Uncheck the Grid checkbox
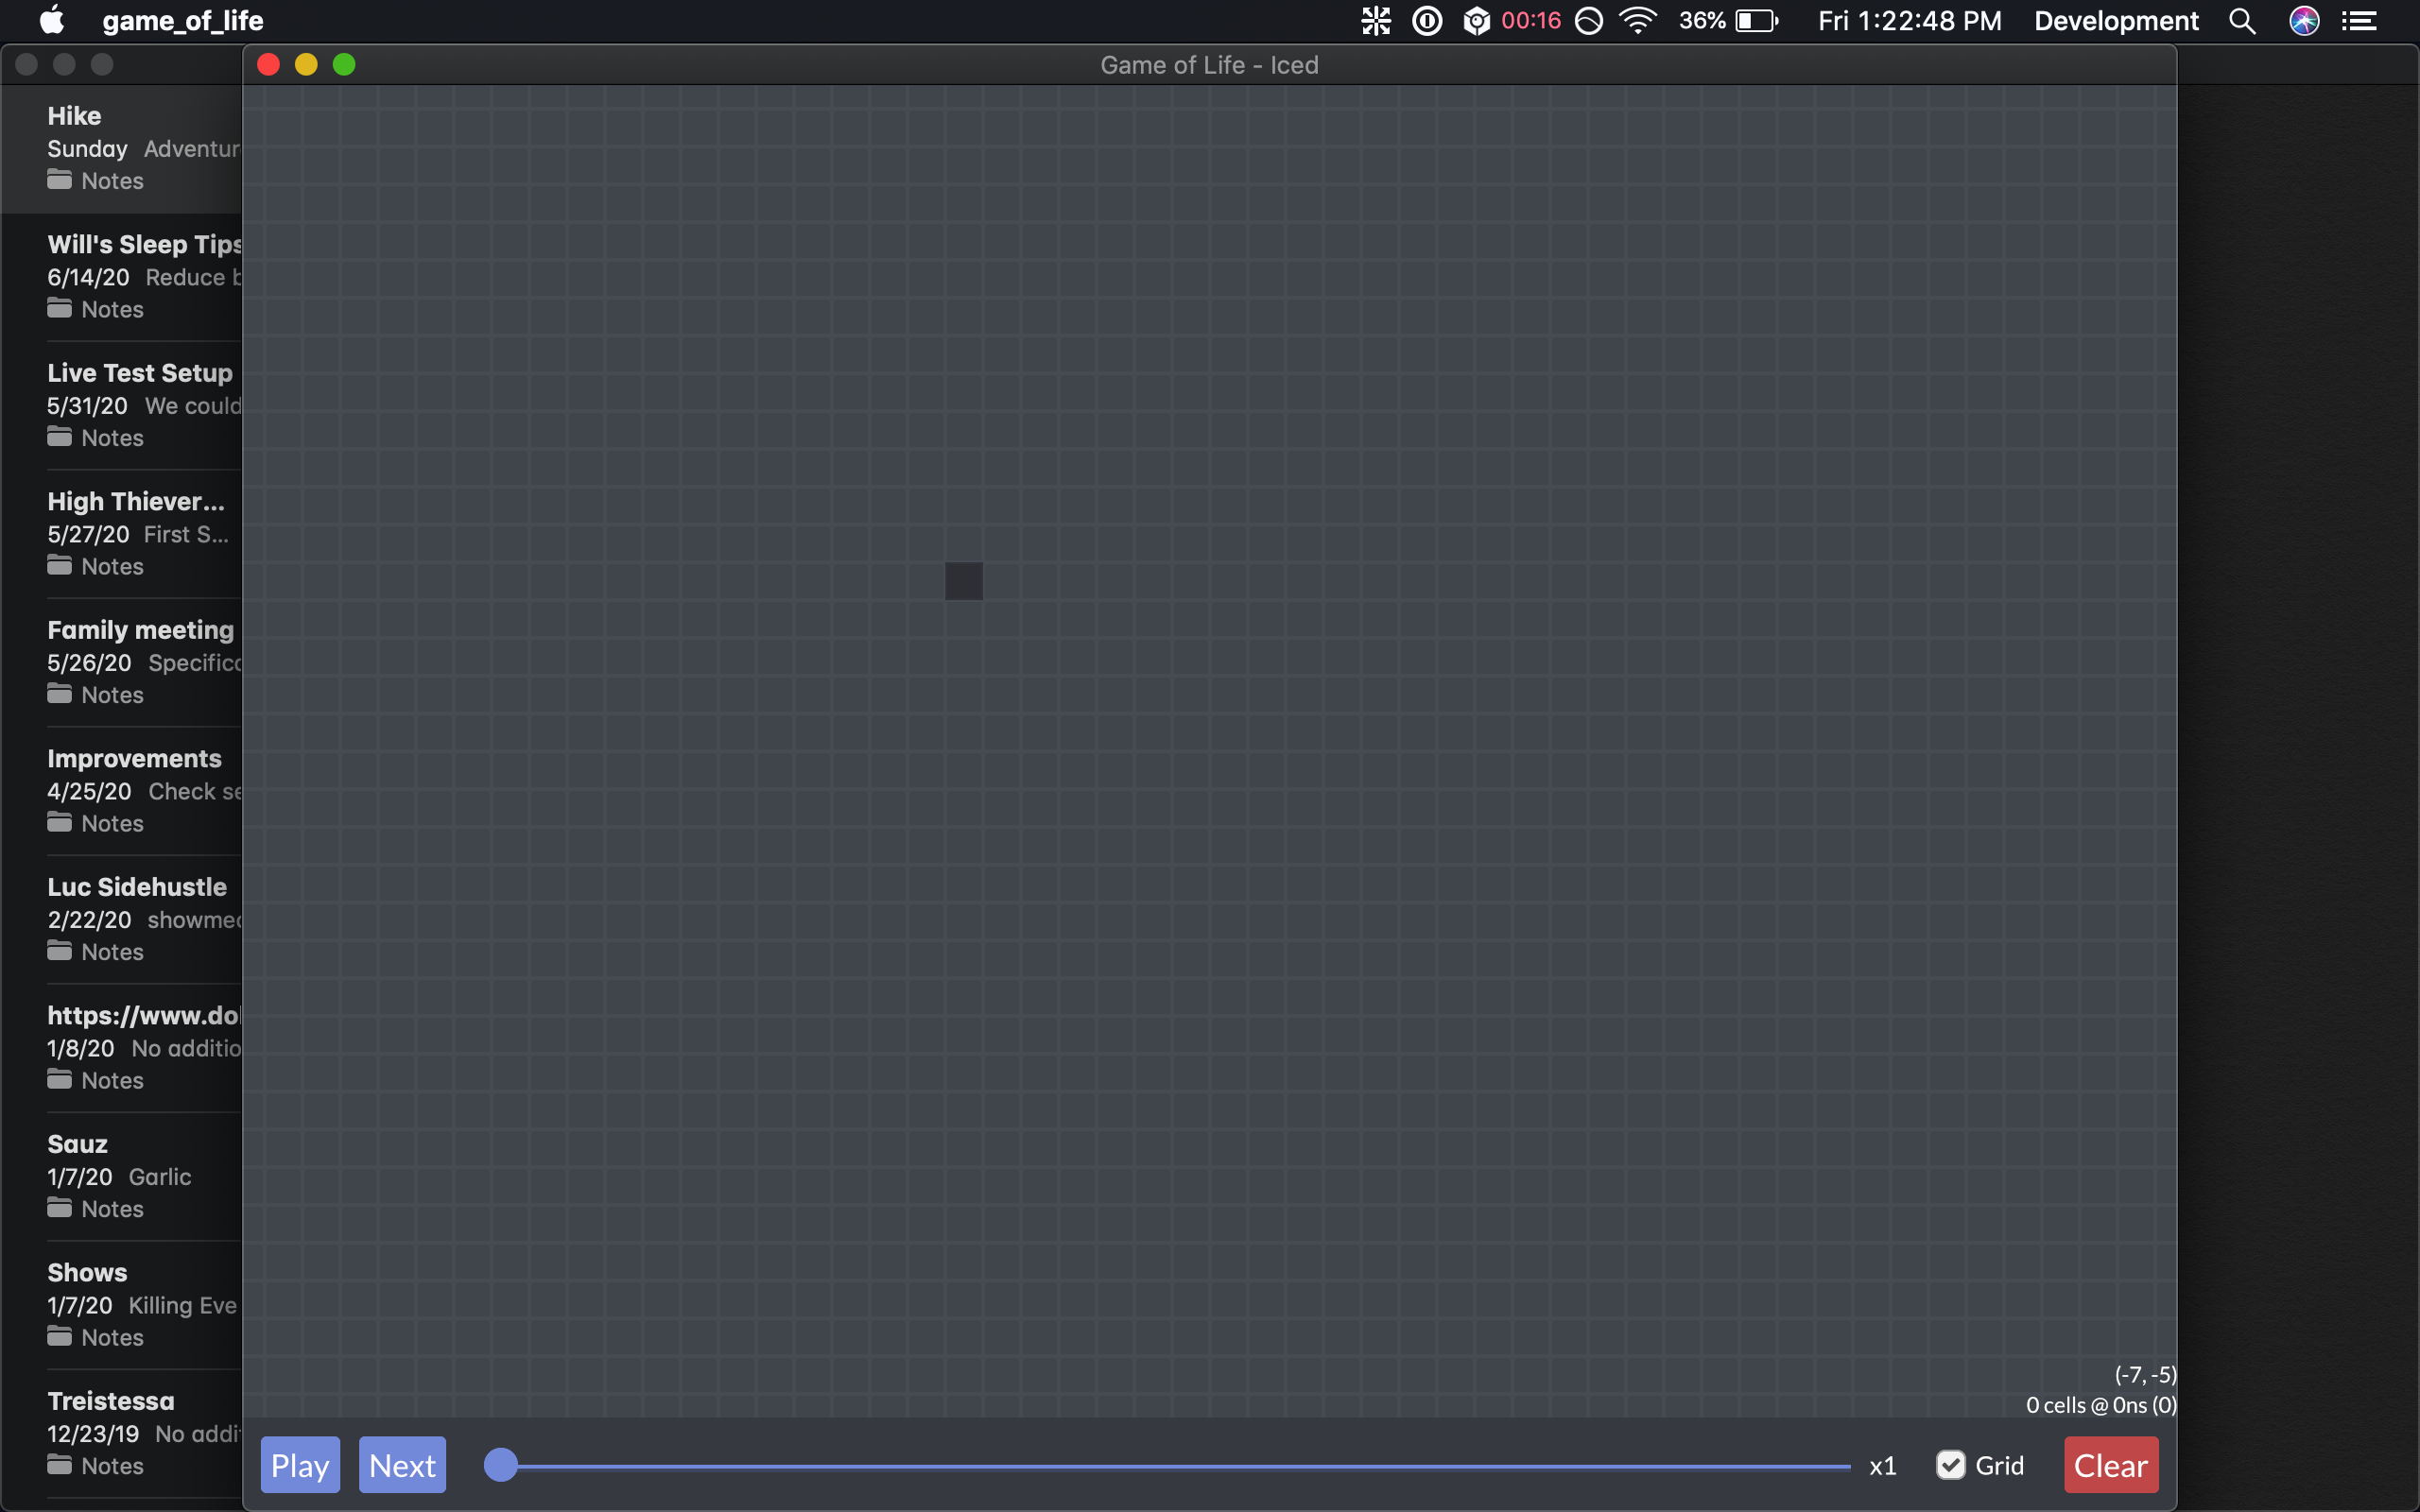Screen dimensions: 2420x1512 pyautogui.click(x=1952, y=1464)
